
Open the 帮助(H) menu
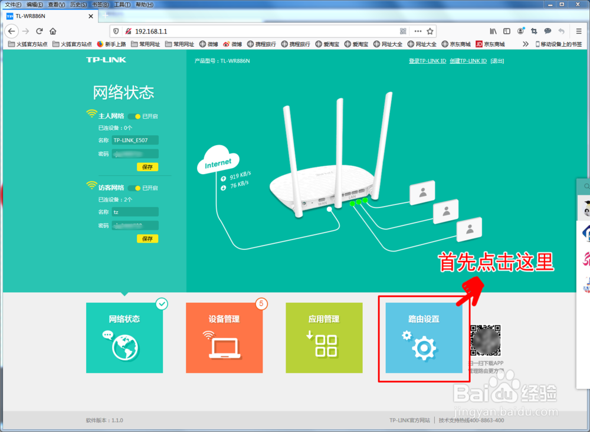tap(145, 5)
